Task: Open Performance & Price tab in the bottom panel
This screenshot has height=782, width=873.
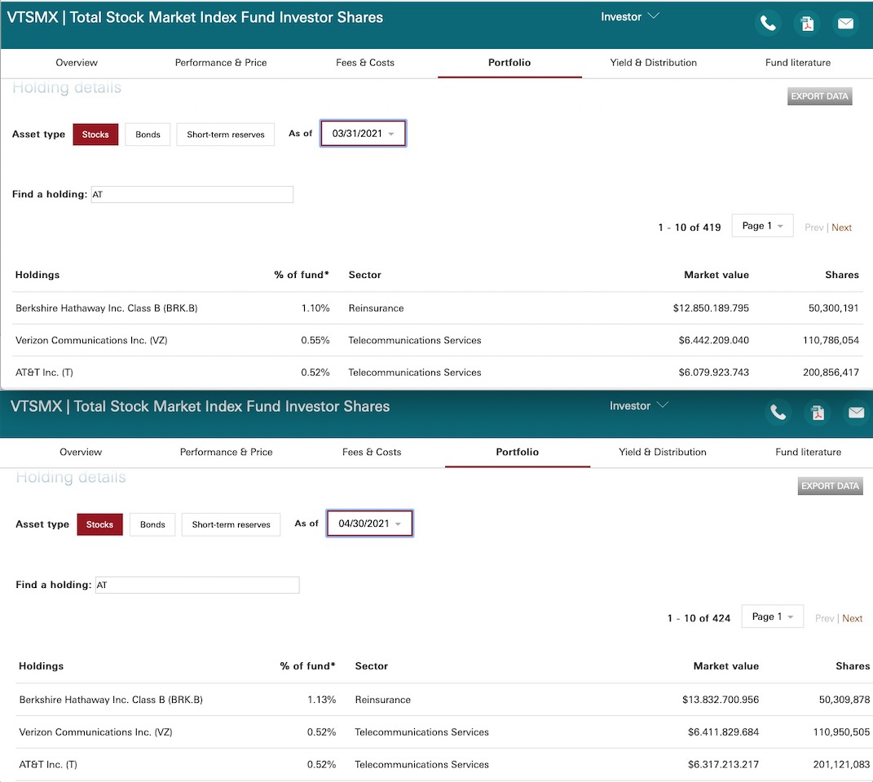Action: click(x=226, y=452)
